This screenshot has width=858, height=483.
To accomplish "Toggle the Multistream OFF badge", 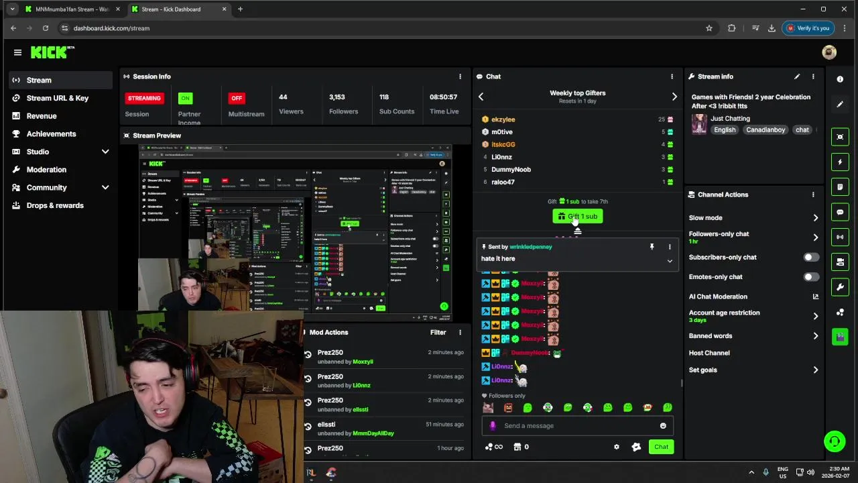I will coord(237,98).
